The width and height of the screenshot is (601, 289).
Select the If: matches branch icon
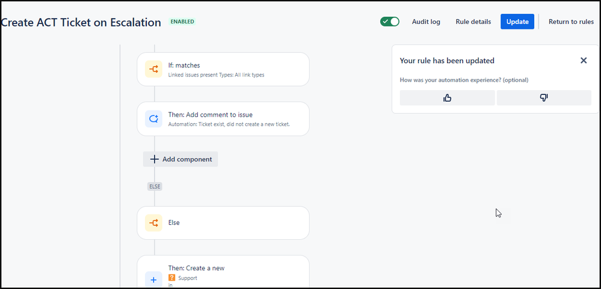point(153,69)
